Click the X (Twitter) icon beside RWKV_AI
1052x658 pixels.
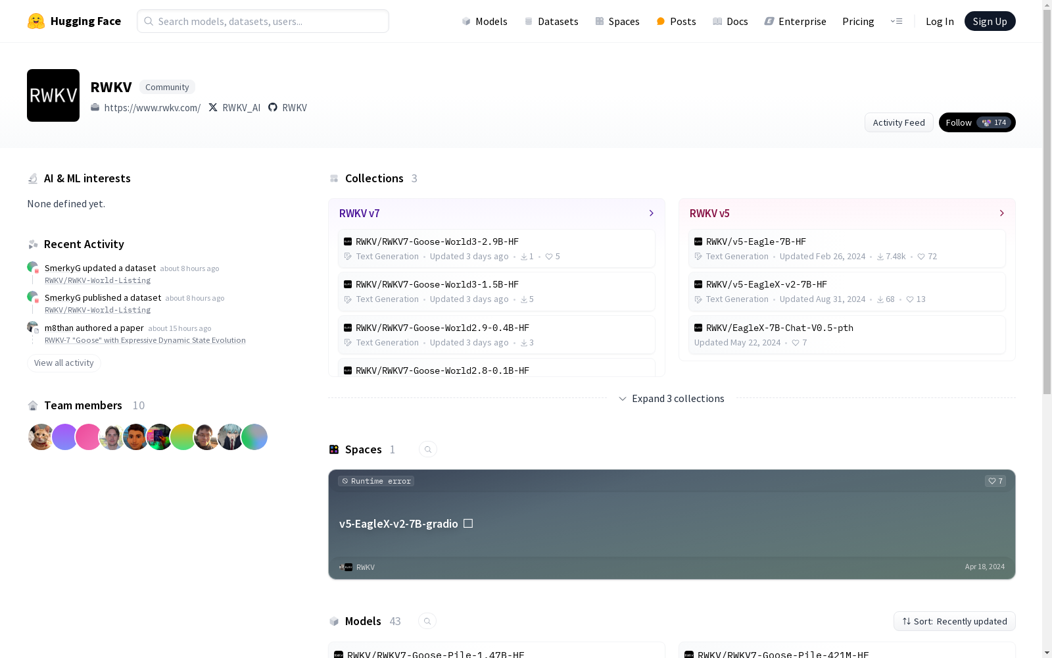(213, 107)
